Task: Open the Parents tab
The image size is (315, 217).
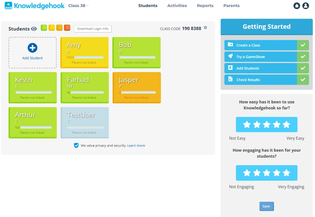Action: (x=231, y=6)
